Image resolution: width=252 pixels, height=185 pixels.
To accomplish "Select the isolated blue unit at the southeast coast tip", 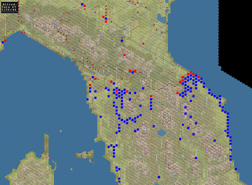I will point(236,169).
